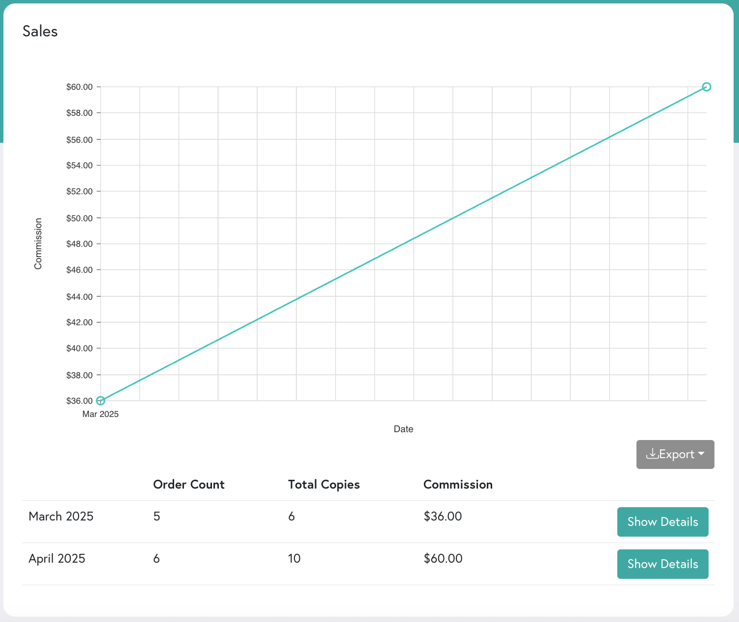Select the April 2025 data point on the chart
Screen dimensions: 739x622
click(707, 87)
